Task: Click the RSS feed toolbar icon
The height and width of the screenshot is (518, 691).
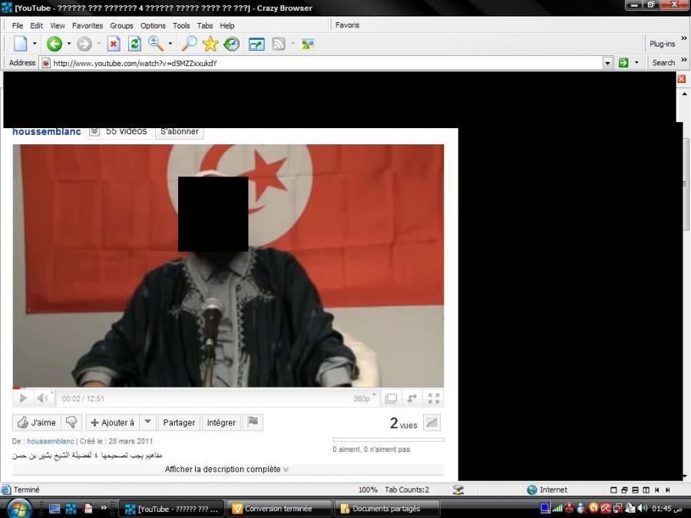Action: pos(279,45)
